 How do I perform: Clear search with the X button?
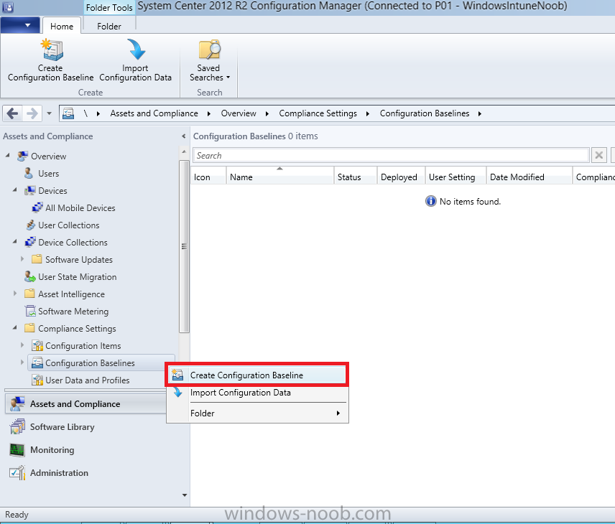click(599, 156)
